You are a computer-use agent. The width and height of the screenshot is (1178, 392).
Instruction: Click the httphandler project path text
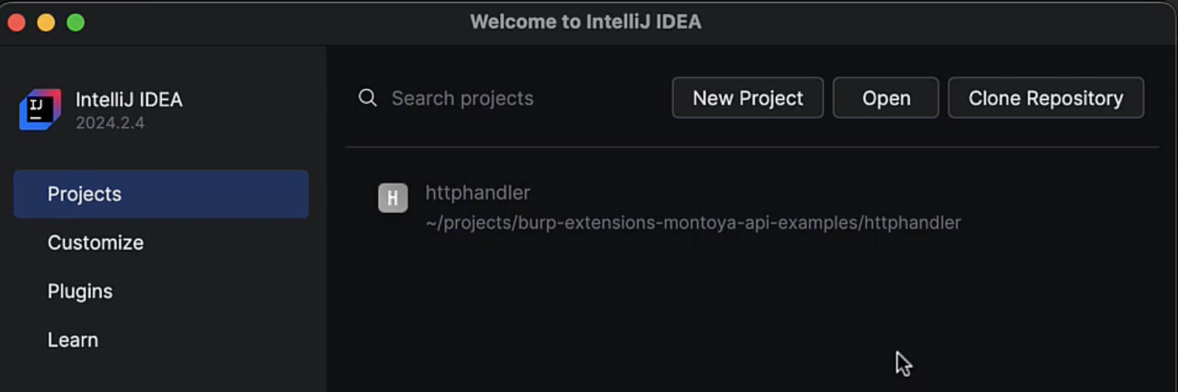(x=693, y=222)
